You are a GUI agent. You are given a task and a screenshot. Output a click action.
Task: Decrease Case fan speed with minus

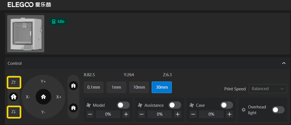[193, 114]
